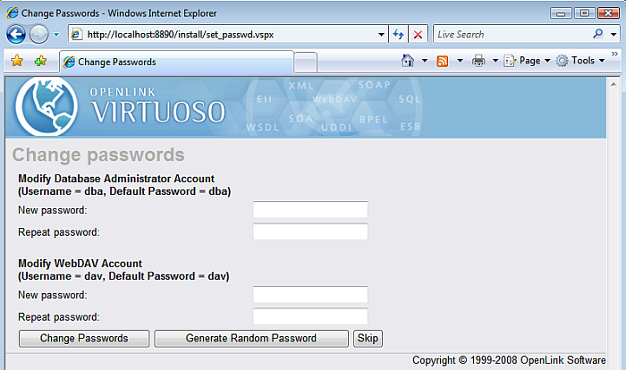This screenshot has width=626, height=370.
Task: Click the RSS feeds icon
Action: click(443, 61)
